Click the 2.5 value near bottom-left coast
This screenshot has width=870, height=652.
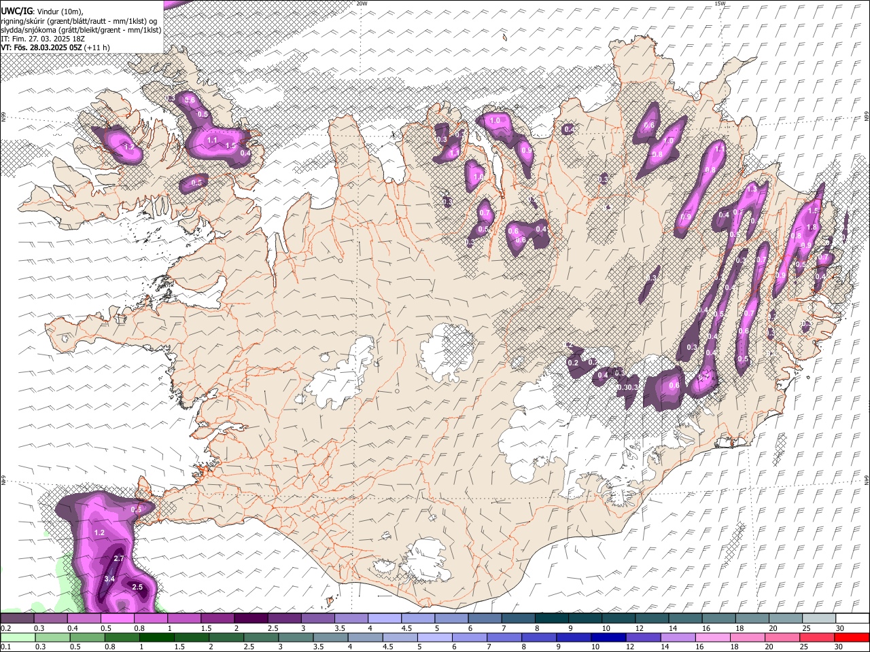coord(137,587)
